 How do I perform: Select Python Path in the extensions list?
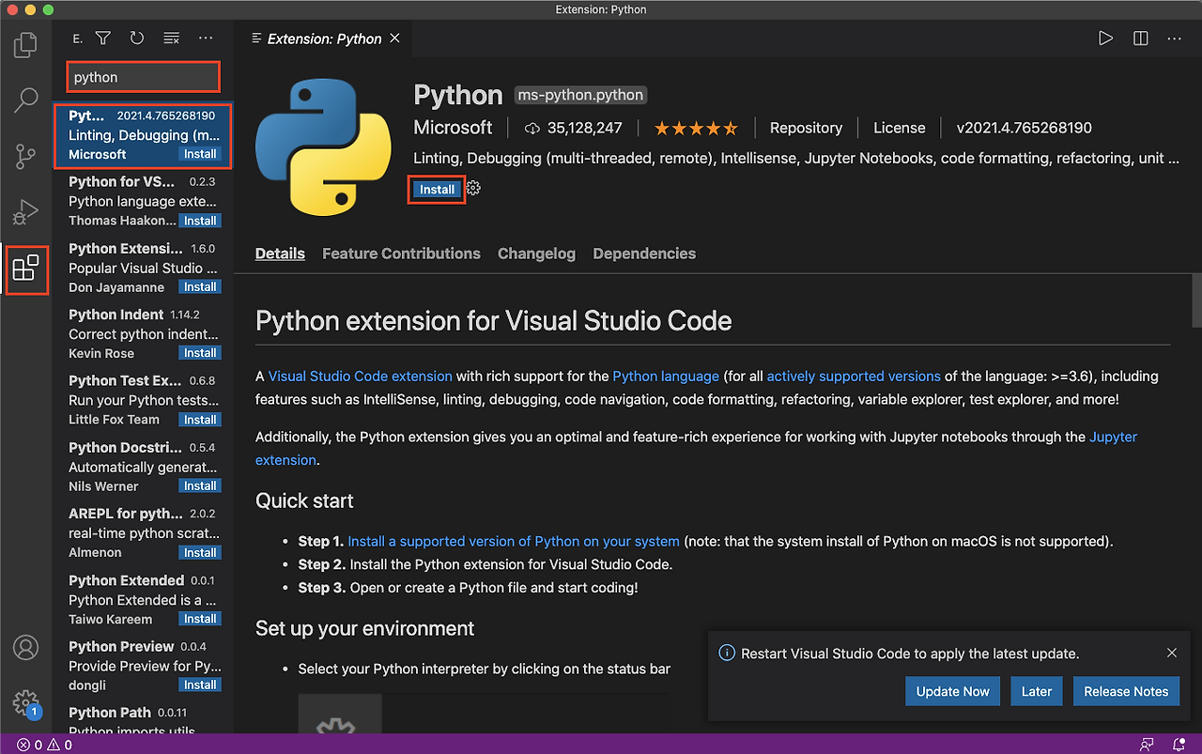pyautogui.click(x=143, y=718)
